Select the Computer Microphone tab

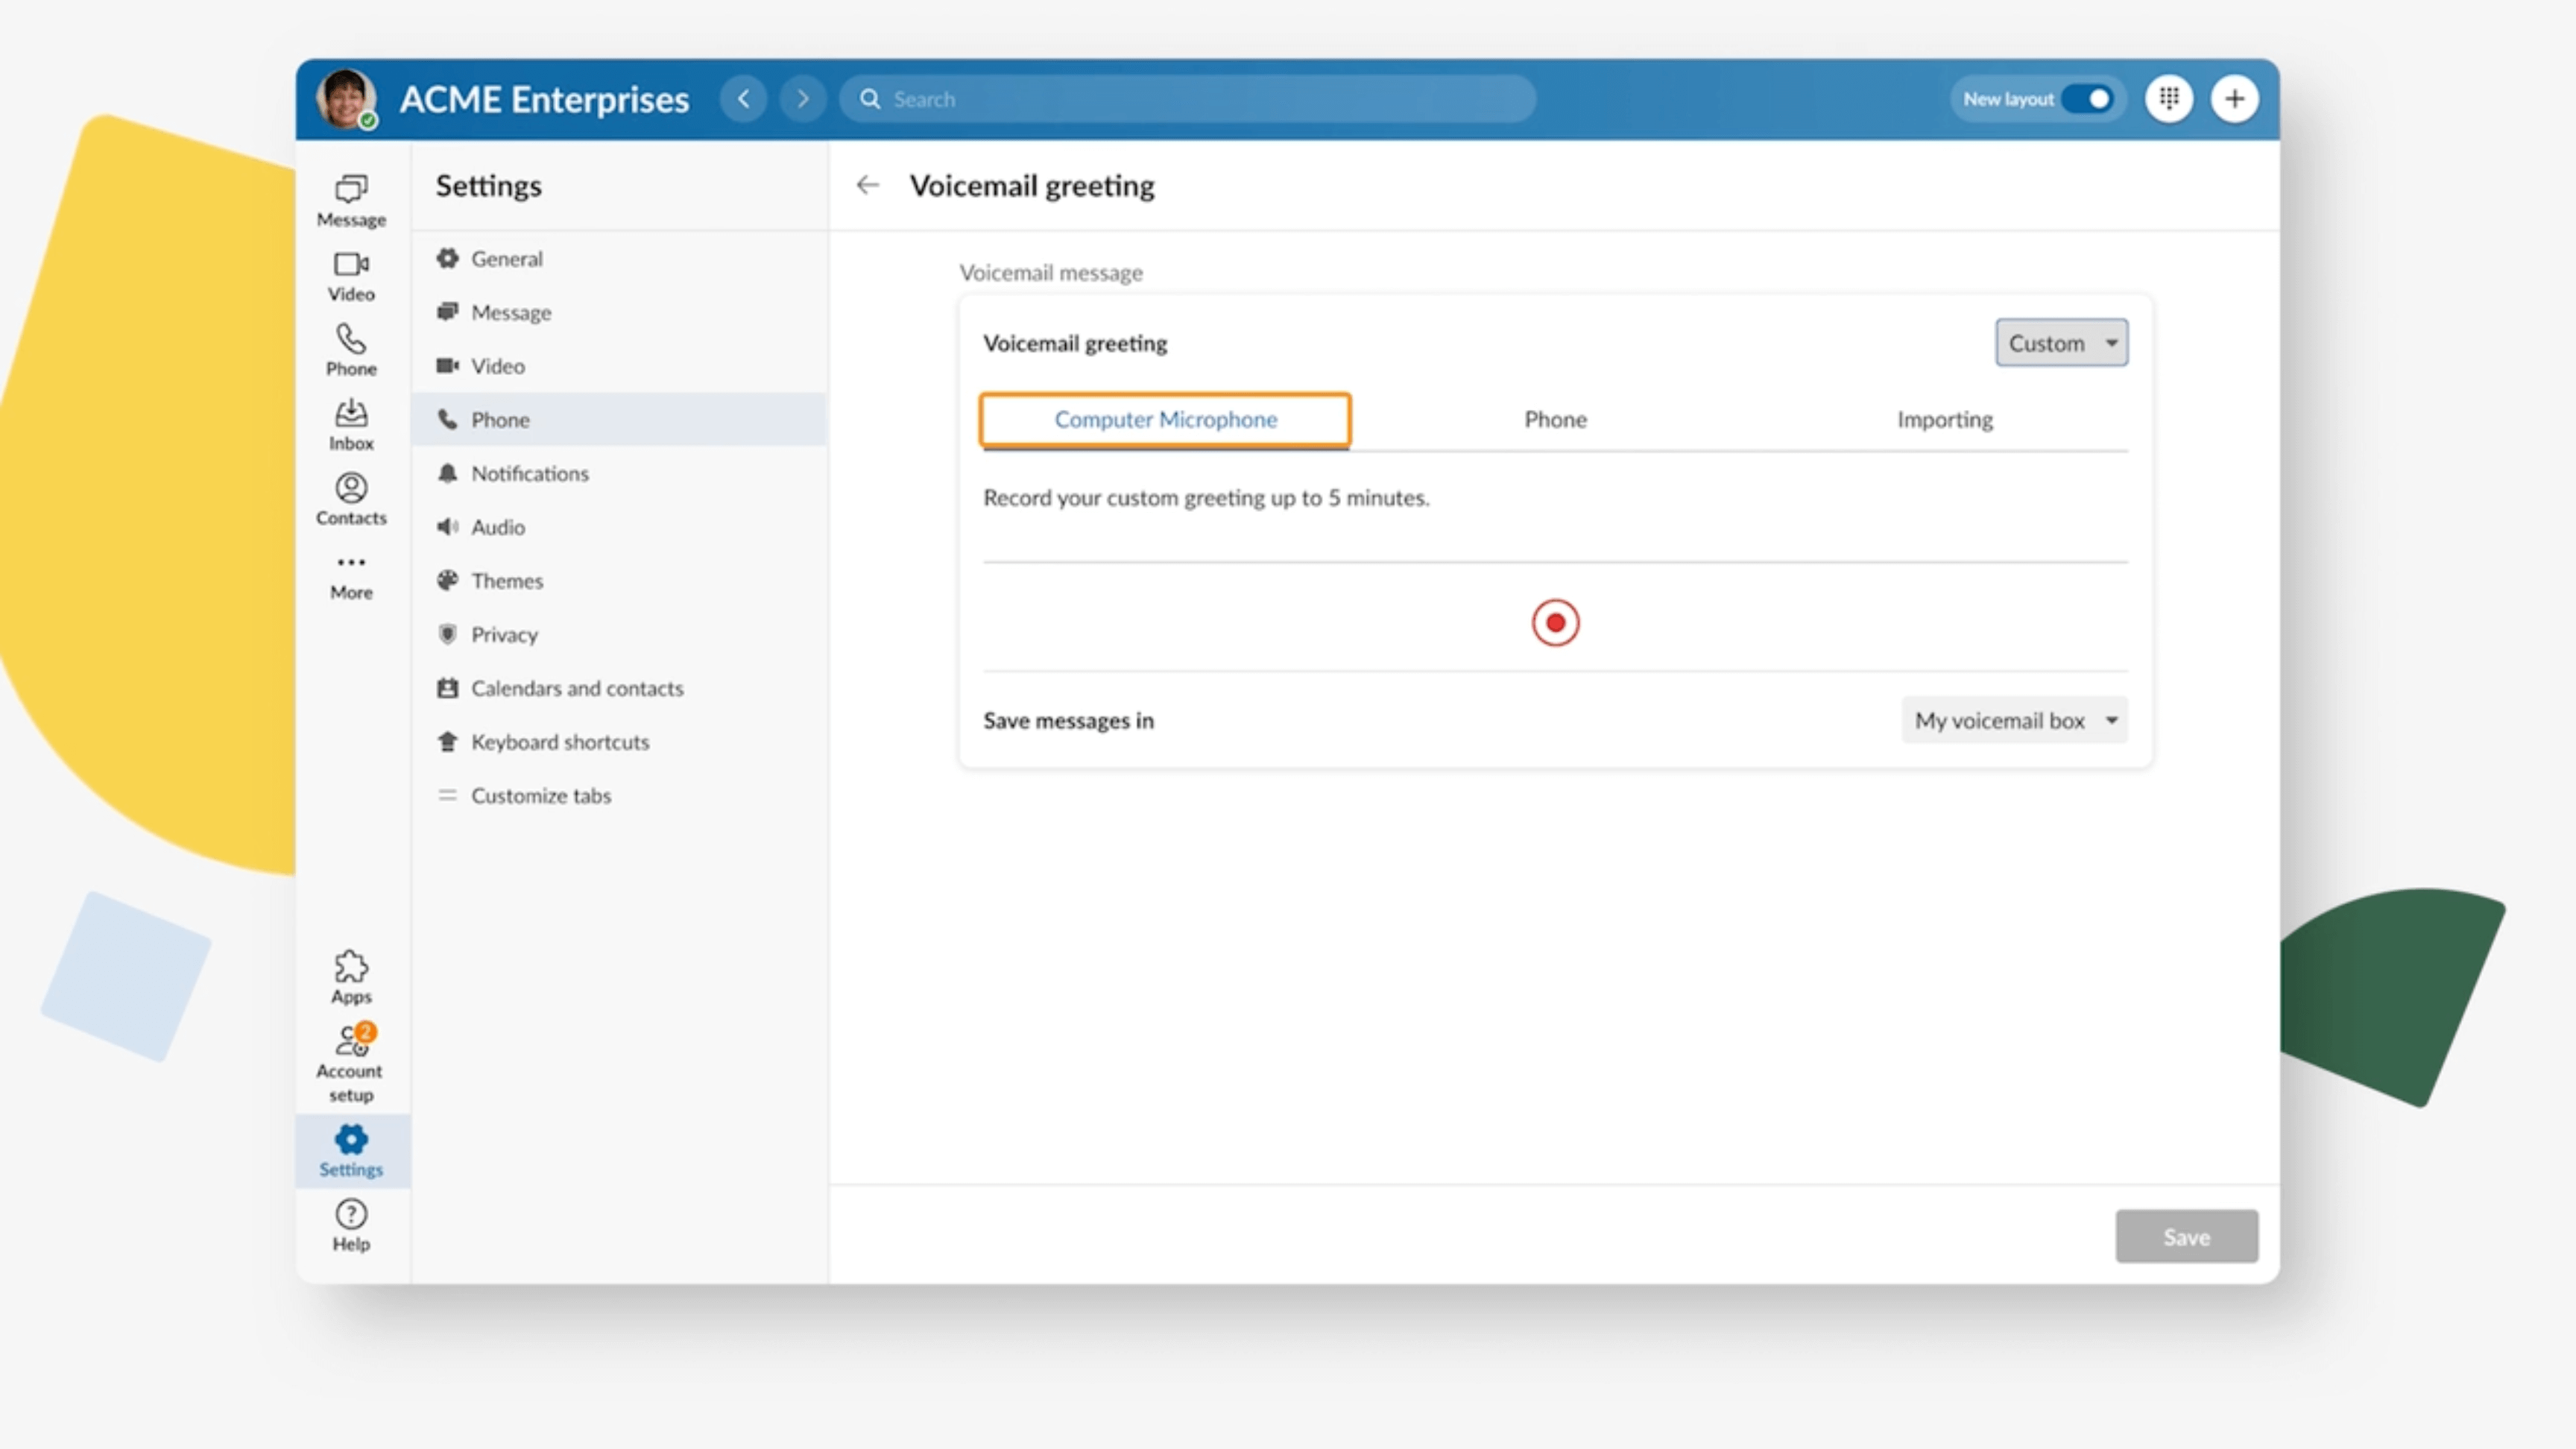click(x=1165, y=419)
